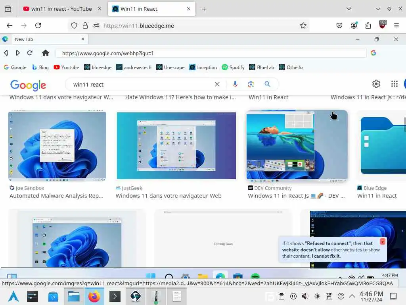The width and height of the screenshot is (406, 305).
Task: Expand hidden system tray icons
Action: pos(352,296)
